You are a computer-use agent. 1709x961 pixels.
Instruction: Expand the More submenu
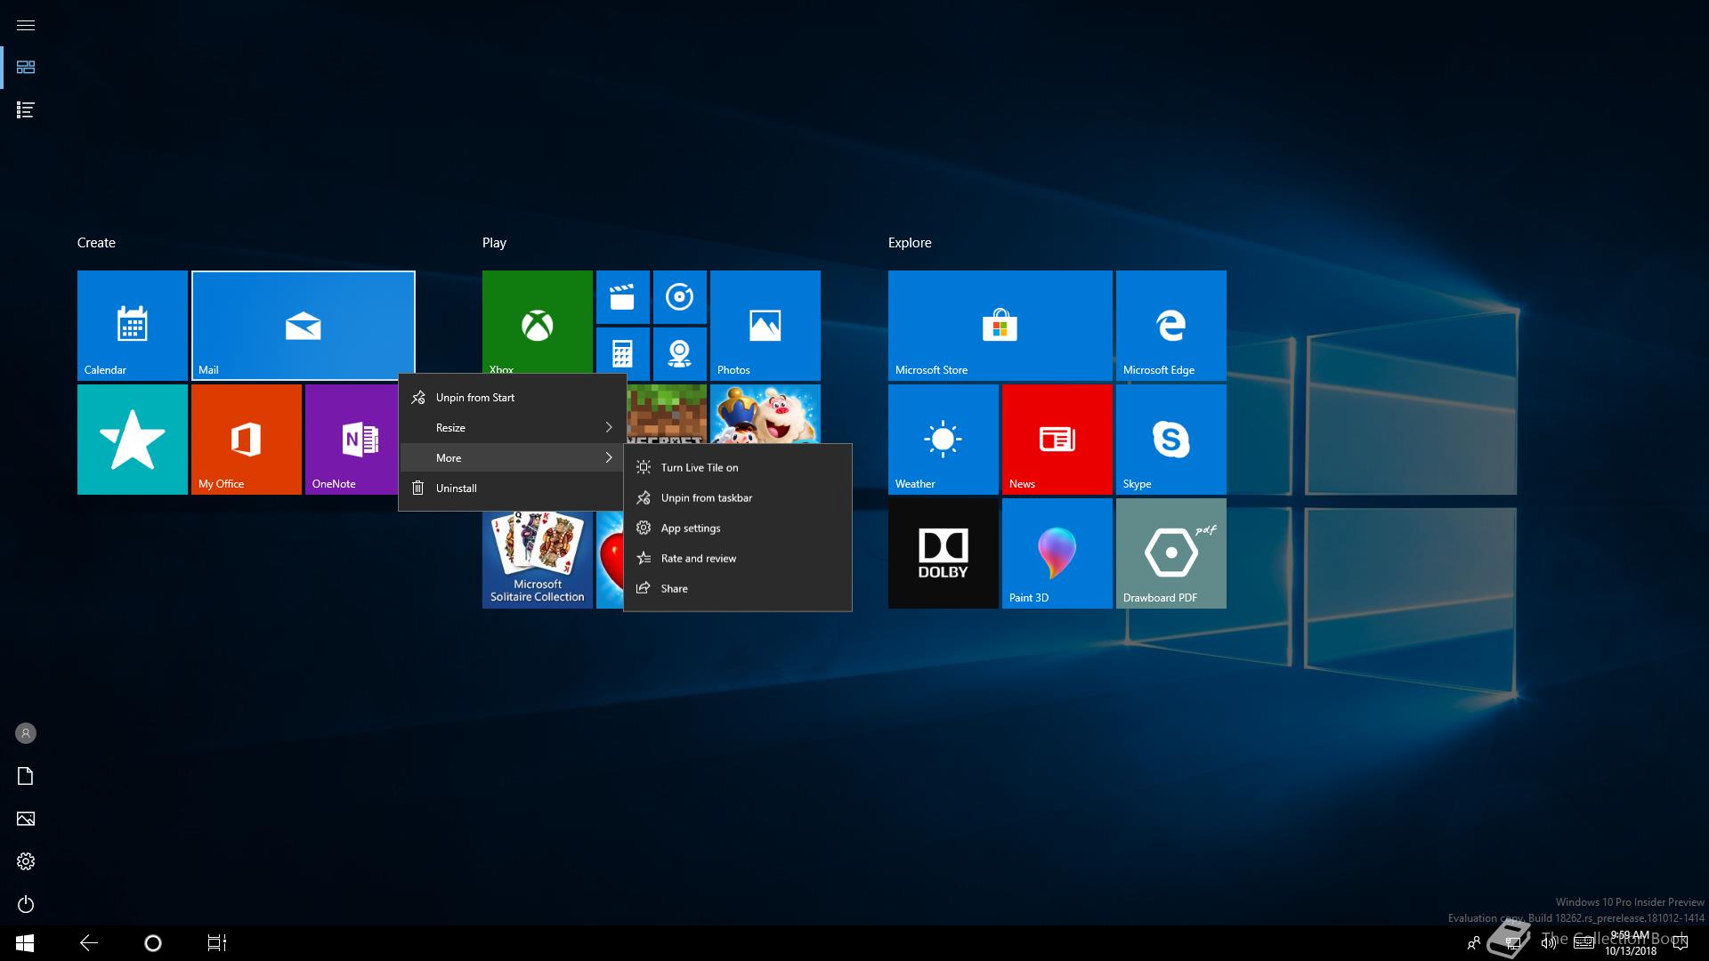coord(513,458)
